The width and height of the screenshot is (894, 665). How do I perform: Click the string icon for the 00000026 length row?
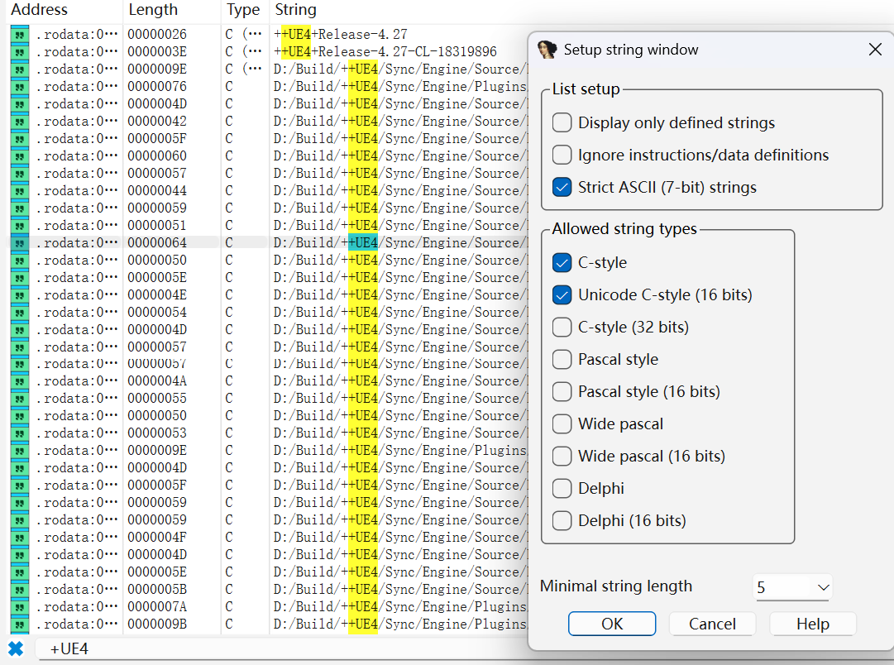click(20, 34)
